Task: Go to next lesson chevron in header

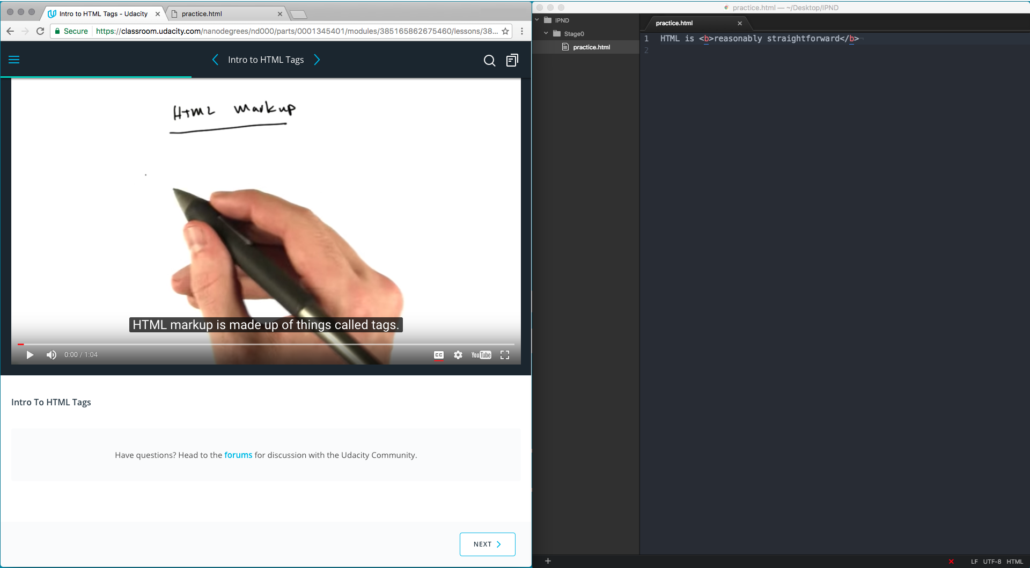Action: [317, 60]
